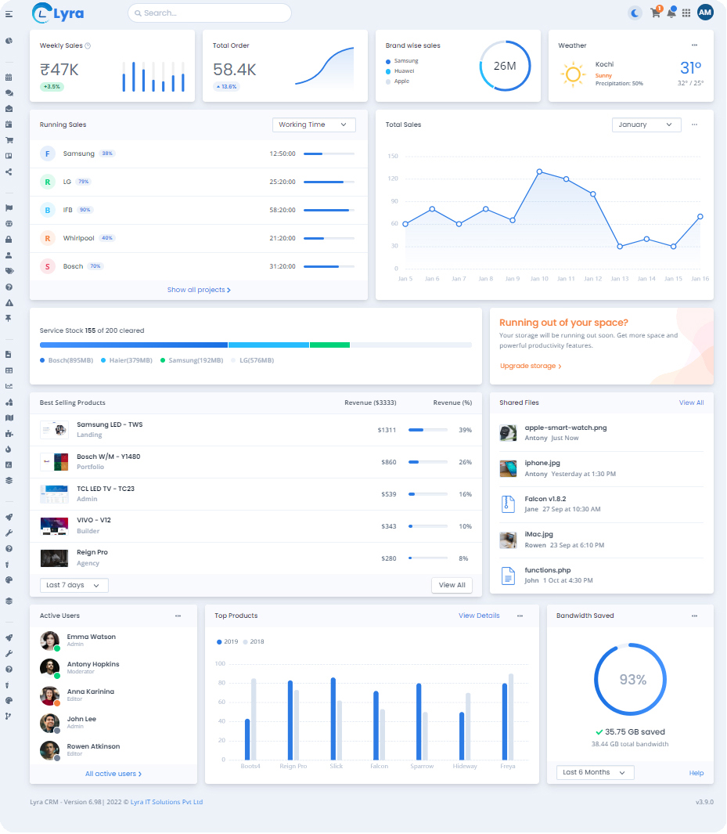Open the shopping cart in the top bar
727x834 pixels.
[656, 13]
